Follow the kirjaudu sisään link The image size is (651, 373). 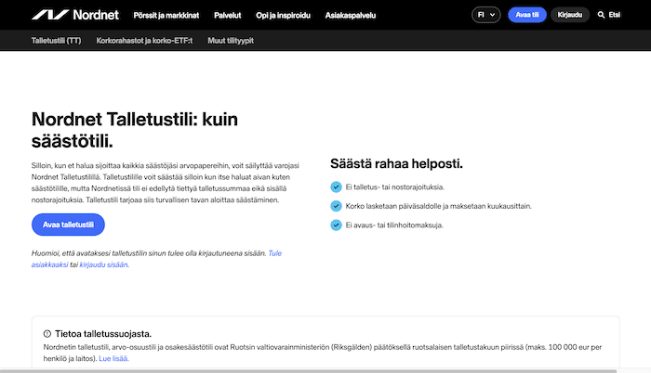[x=104, y=264]
